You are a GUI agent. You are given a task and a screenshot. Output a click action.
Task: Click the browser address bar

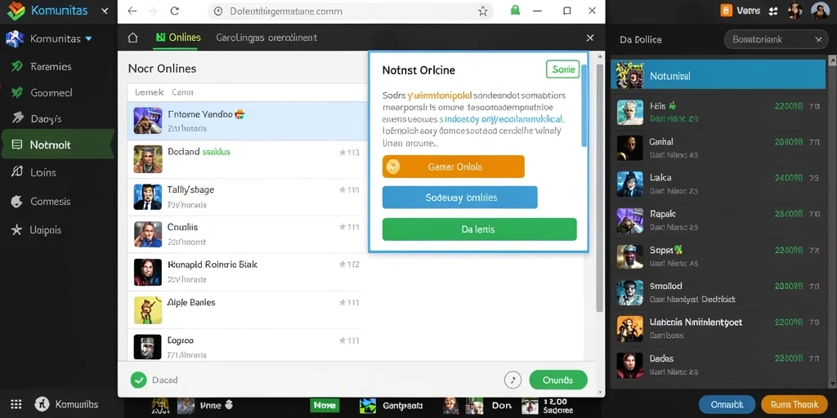(x=351, y=11)
